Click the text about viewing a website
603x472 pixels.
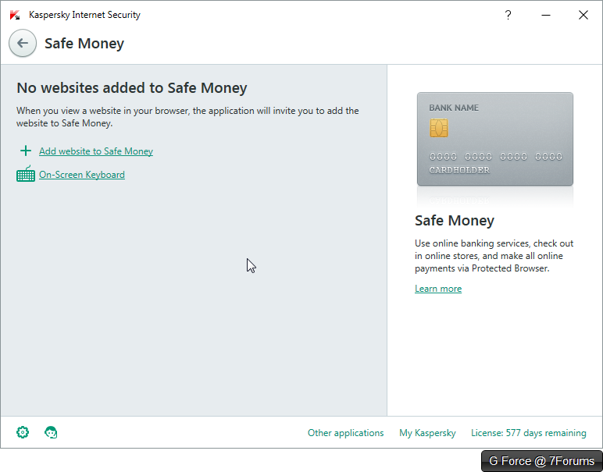(x=187, y=117)
